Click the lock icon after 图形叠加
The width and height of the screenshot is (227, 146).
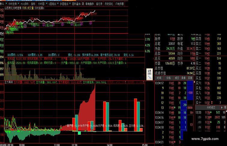(x=83, y=4)
